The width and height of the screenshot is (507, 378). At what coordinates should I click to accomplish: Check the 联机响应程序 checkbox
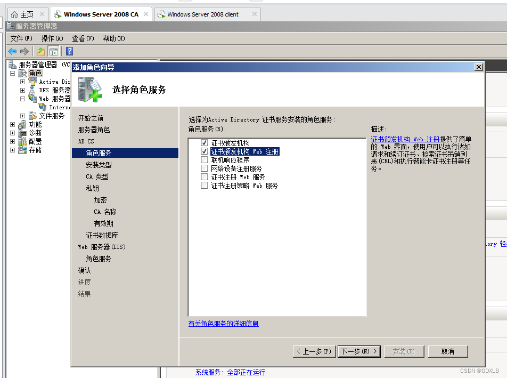click(x=204, y=159)
